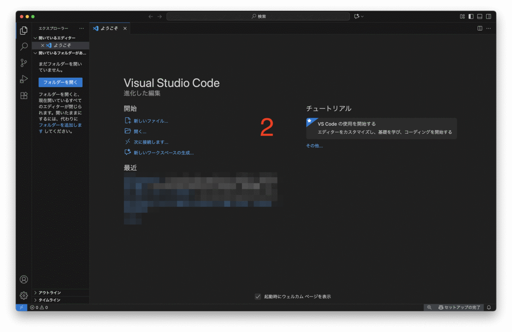Toggle the primary side bar visibility
512x332 pixels.
[x=471, y=17]
